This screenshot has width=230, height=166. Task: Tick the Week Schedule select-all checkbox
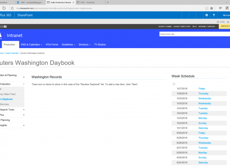point(174,84)
